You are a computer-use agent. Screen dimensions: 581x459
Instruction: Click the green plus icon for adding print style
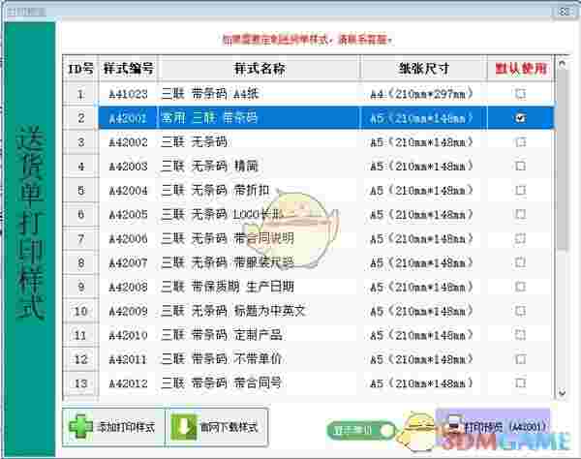(80, 427)
